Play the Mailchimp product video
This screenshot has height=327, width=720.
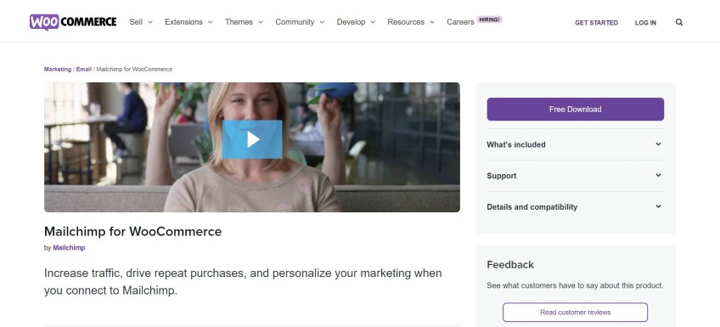[x=252, y=139]
